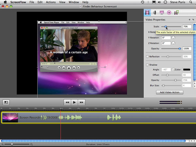Image resolution: width=196 pixels, height=147 pixels.
Task: Enable the Reflection checkbox
Action: (x=147, y=57)
